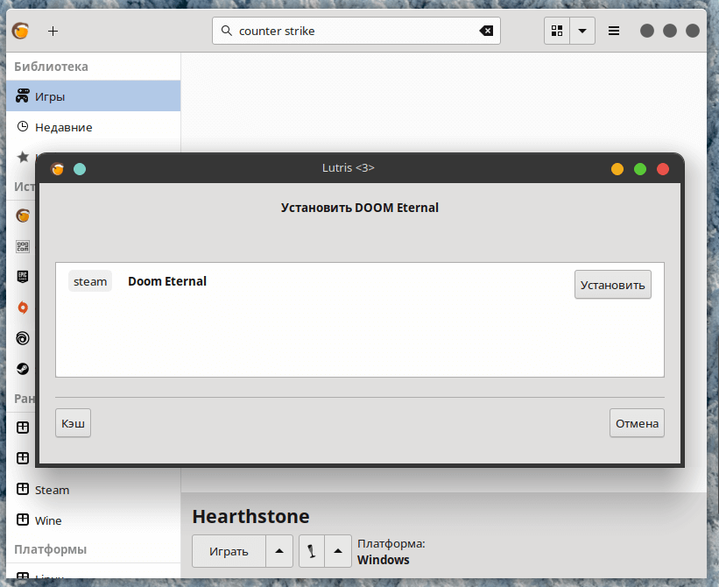Switch to grid view layout
Image resolution: width=719 pixels, height=587 pixels.
click(557, 31)
